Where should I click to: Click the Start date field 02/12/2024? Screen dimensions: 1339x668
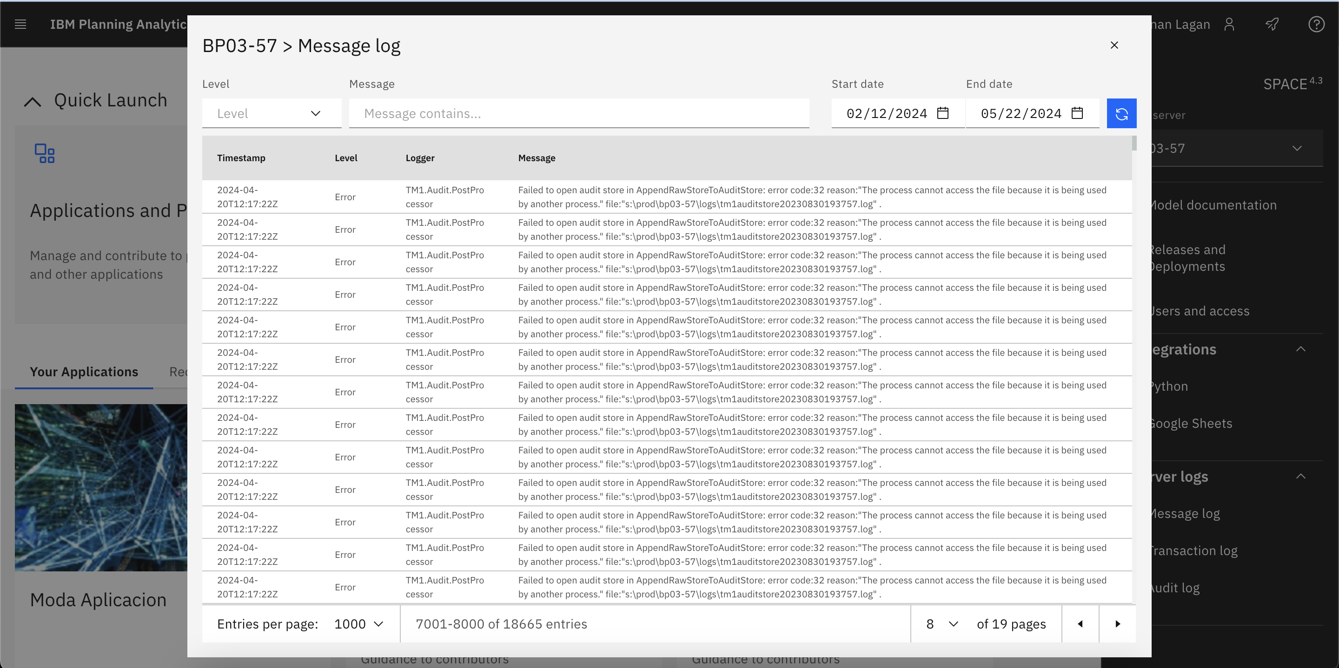(897, 113)
